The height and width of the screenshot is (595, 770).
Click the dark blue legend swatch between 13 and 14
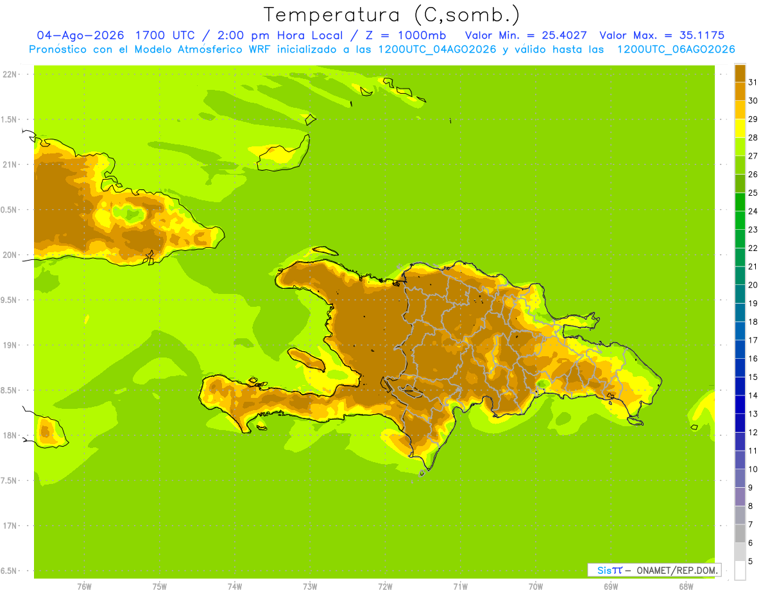[x=740, y=404]
